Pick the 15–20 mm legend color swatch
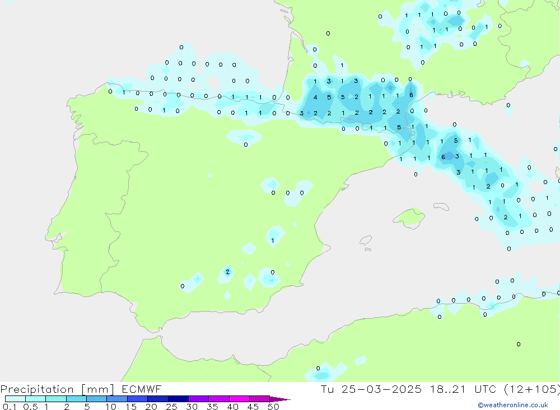The height and width of the screenshot is (410, 560). point(137,399)
